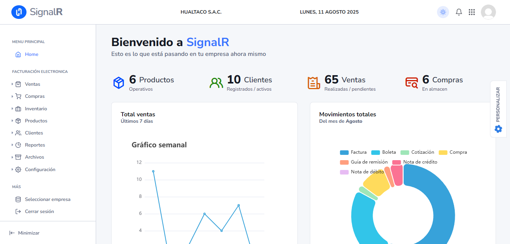Open the Inventario menu item

(36, 109)
